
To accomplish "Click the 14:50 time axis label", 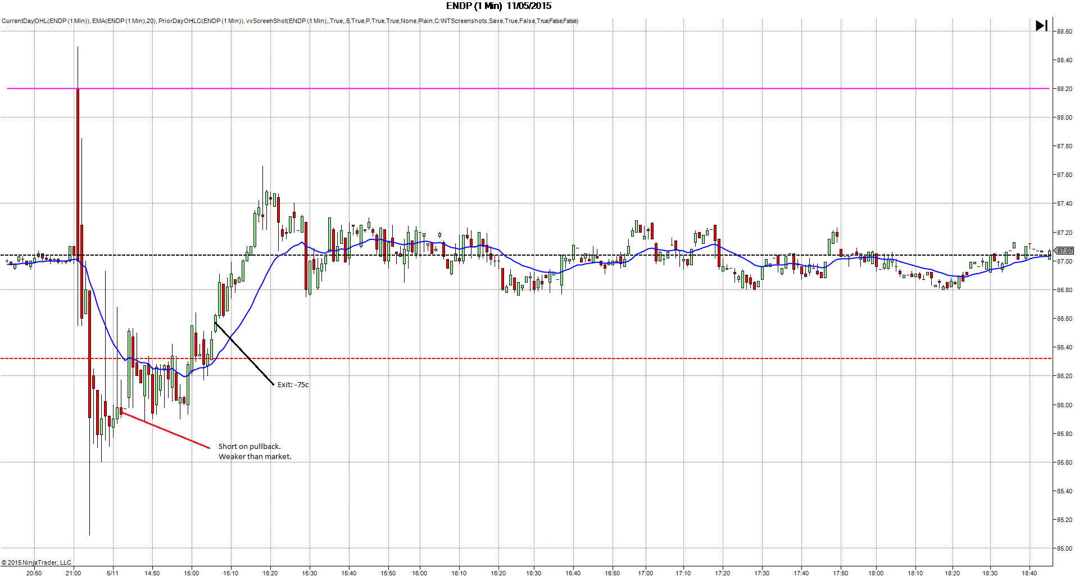I will click(152, 573).
